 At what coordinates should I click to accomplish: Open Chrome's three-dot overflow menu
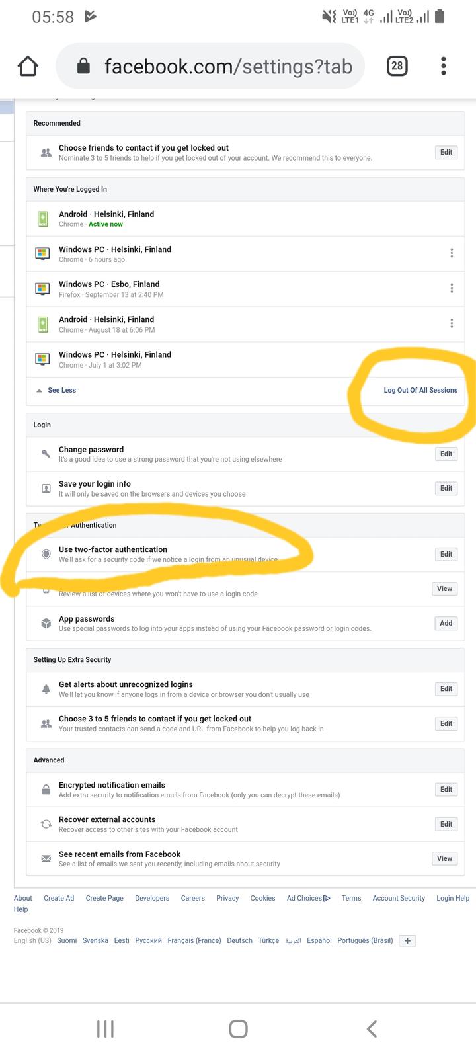click(444, 66)
